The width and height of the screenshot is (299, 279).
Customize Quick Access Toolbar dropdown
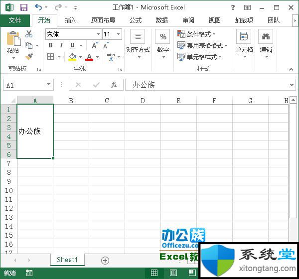pos(76,7)
